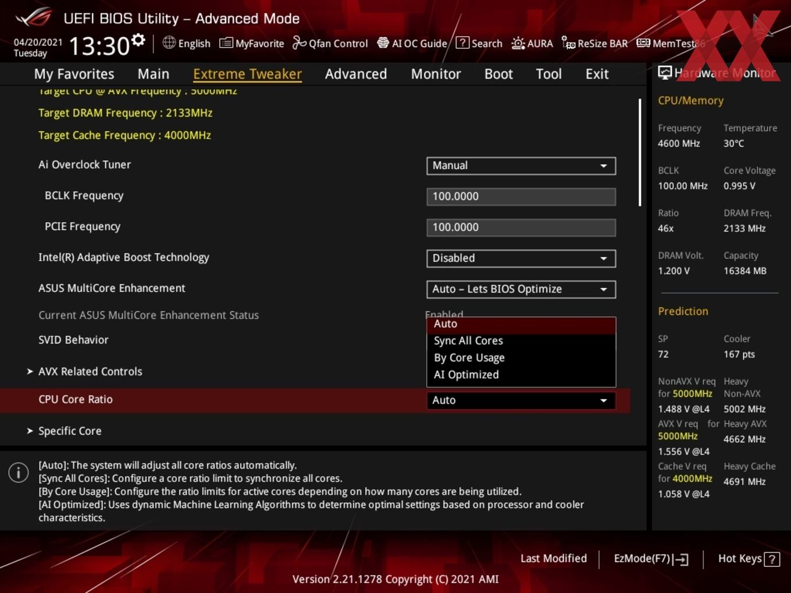Screen dimensions: 791x593
Task: Click Current ASUS MultiCore Enhancement Status label
Action: [148, 315]
